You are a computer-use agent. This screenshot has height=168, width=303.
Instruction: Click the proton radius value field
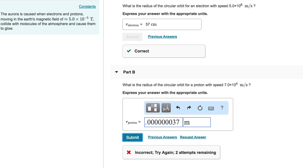(x=163, y=122)
